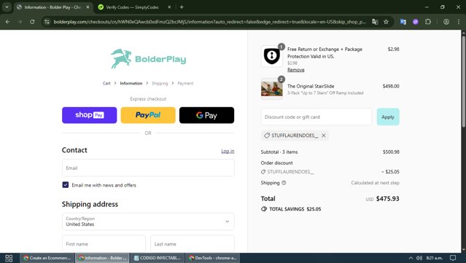Reload the checkout page
Screen dimensions: 466x263
[32, 22]
